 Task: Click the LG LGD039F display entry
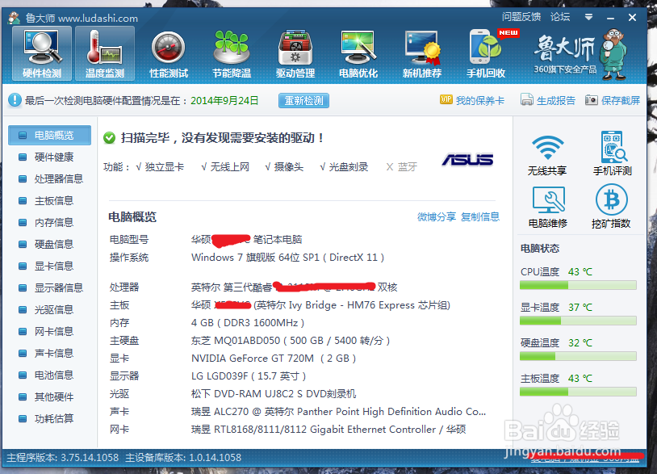[249, 376]
